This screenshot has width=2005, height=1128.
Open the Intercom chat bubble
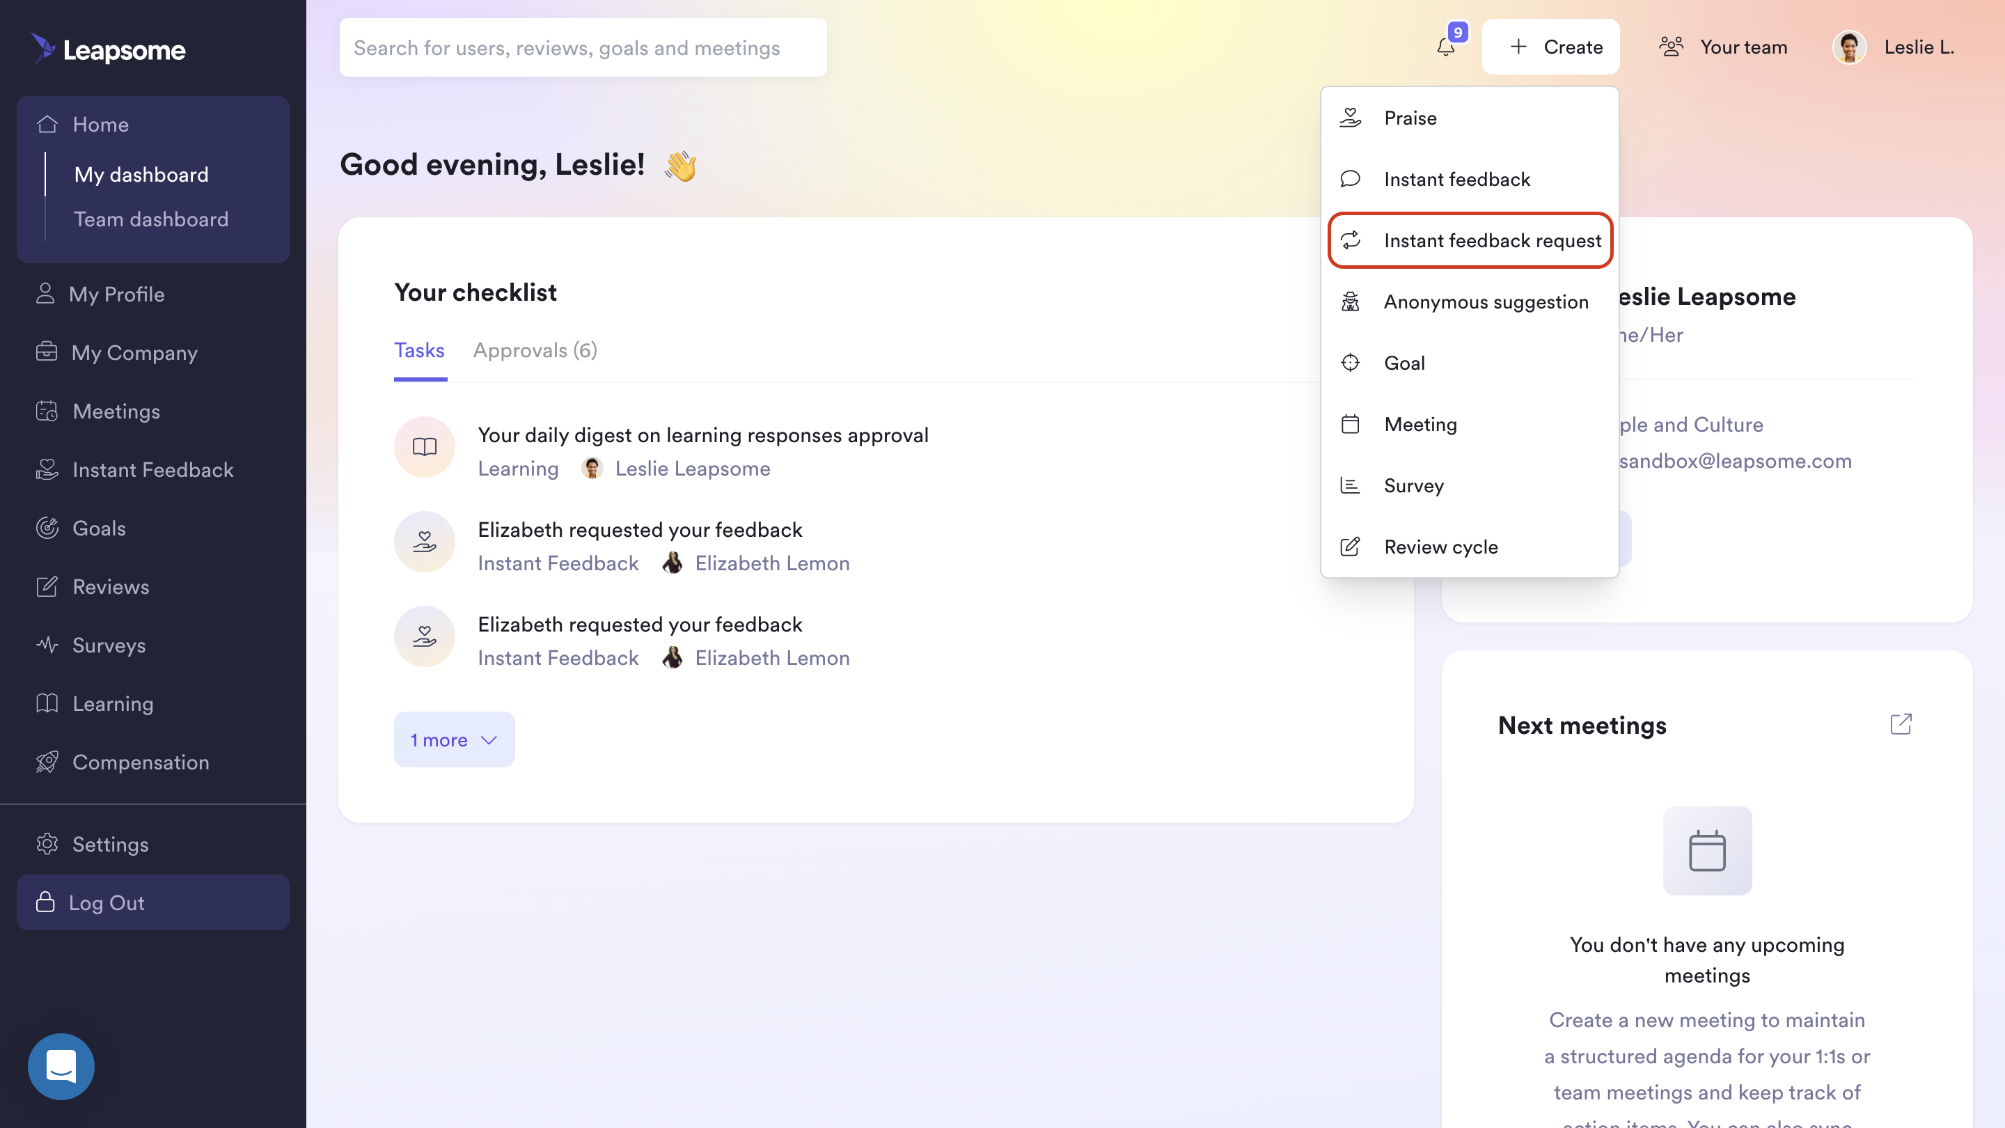click(61, 1066)
